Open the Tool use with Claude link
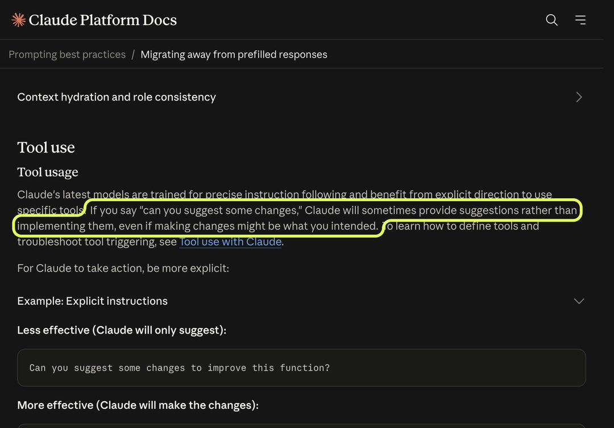This screenshot has width=614, height=428. (x=230, y=242)
